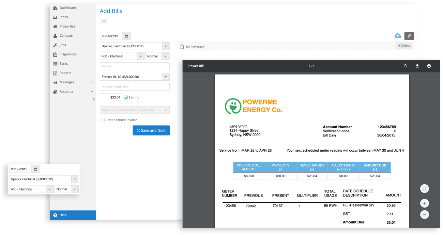Click the fit to page button

coord(424,188)
